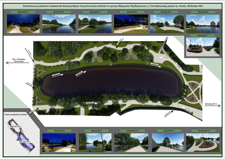Click the green Вигляд № 1 label
The height and width of the screenshot is (159, 225).
(23, 12)
